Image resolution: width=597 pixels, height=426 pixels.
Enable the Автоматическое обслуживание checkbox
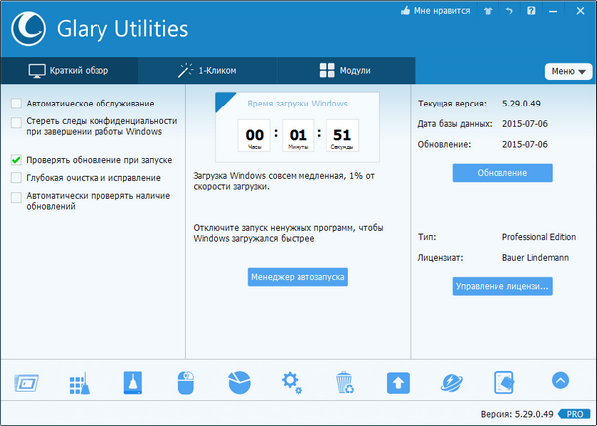pyautogui.click(x=16, y=104)
